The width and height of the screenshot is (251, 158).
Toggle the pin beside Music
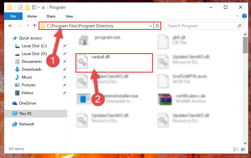[x=65, y=77]
